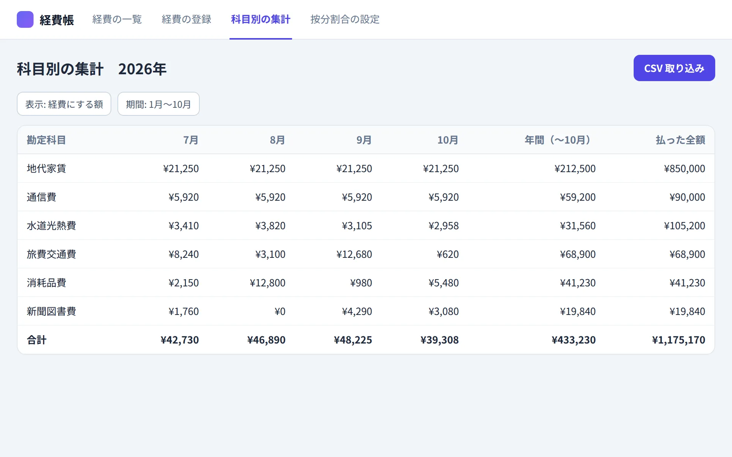Open the 期間: 1月〜10月 filter
The width and height of the screenshot is (732, 457).
click(159, 104)
